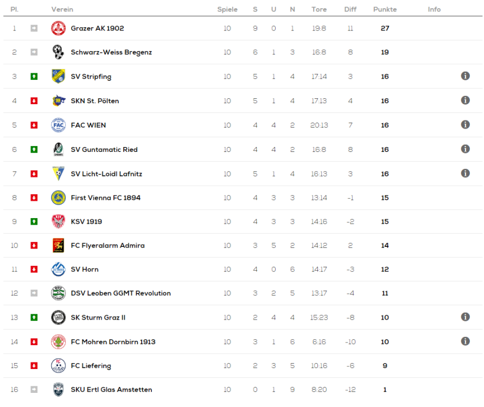This screenshot has width=484, height=407.
Task: Select SKU Ertl Glas Amstetten team name
Action: tap(111, 390)
